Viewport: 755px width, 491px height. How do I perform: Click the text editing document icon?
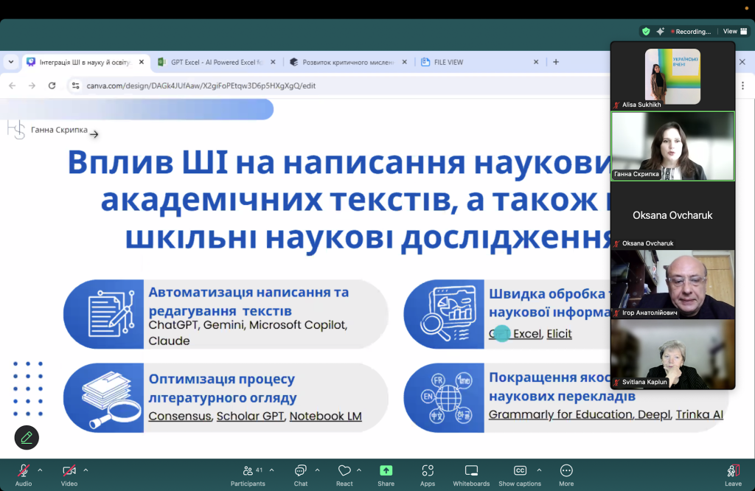coord(111,313)
